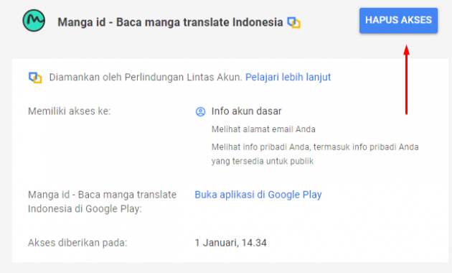The height and width of the screenshot is (273, 452).
Task: Click the Memiliki akses ke label
Action: (x=69, y=111)
